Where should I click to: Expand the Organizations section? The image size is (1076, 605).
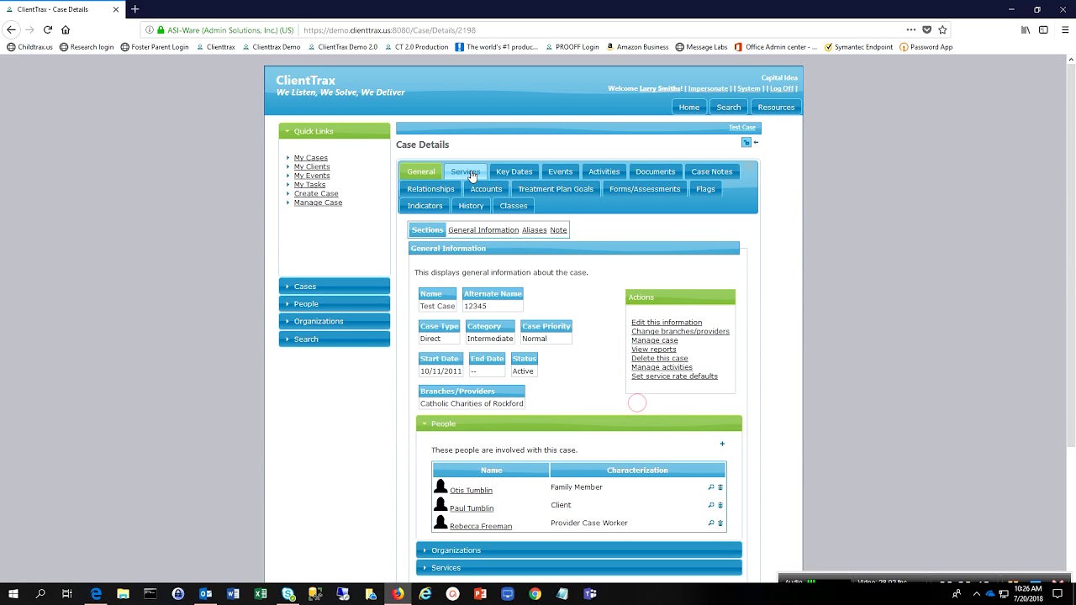coord(579,550)
